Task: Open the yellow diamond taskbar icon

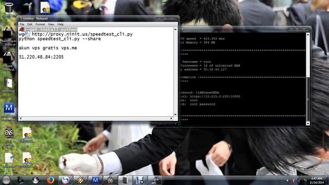Action: coord(80,180)
